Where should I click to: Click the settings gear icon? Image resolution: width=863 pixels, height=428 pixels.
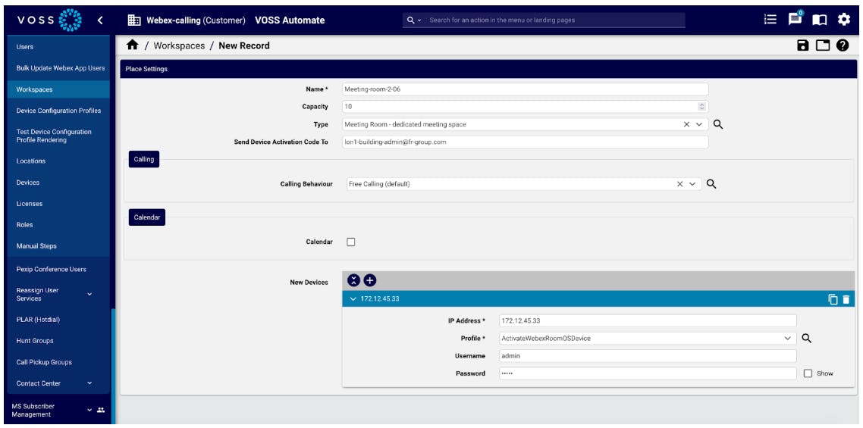click(x=843, y=20)
